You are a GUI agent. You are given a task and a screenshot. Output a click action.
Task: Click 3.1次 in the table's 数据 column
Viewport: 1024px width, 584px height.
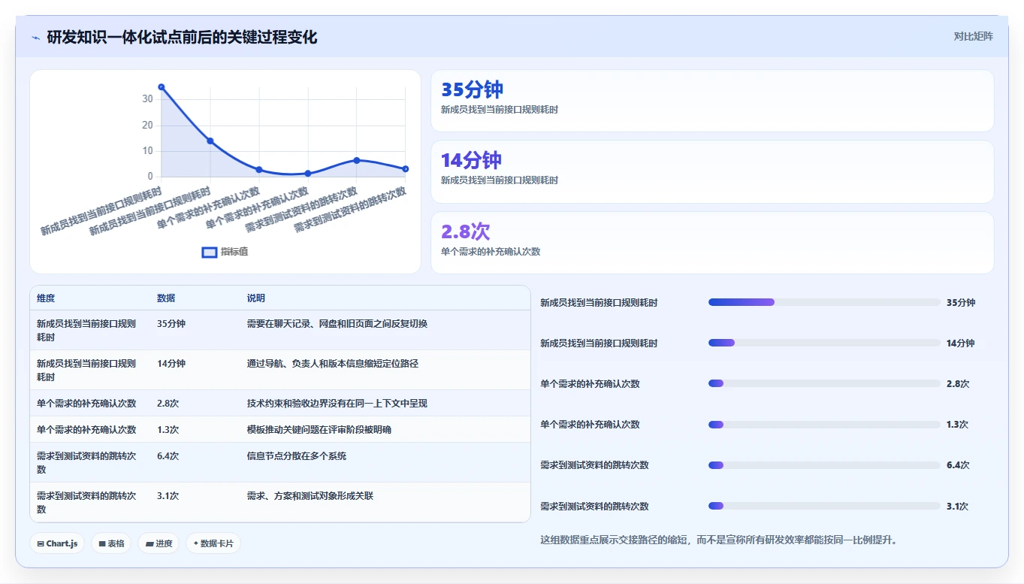click(168, 496)
